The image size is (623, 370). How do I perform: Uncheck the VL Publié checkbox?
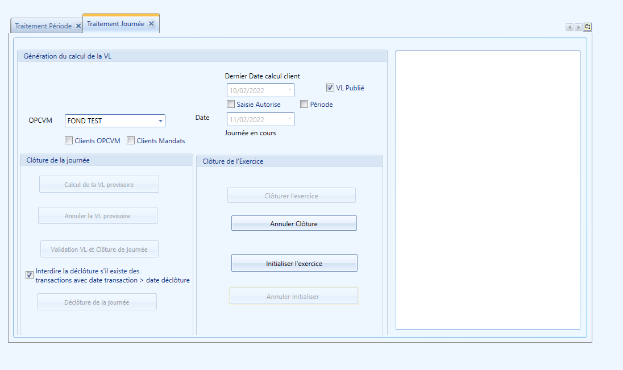[330, 88]
